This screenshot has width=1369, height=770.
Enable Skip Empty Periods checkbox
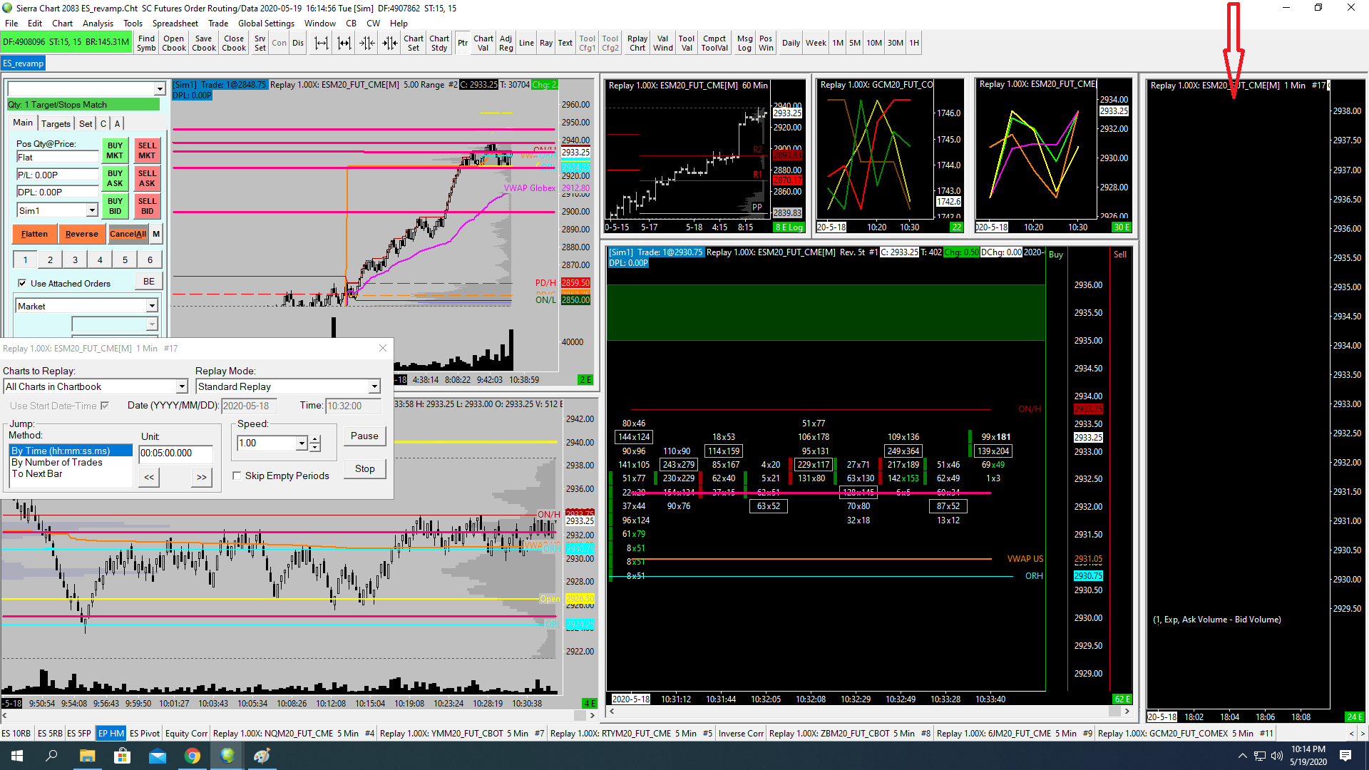point(237,476)
